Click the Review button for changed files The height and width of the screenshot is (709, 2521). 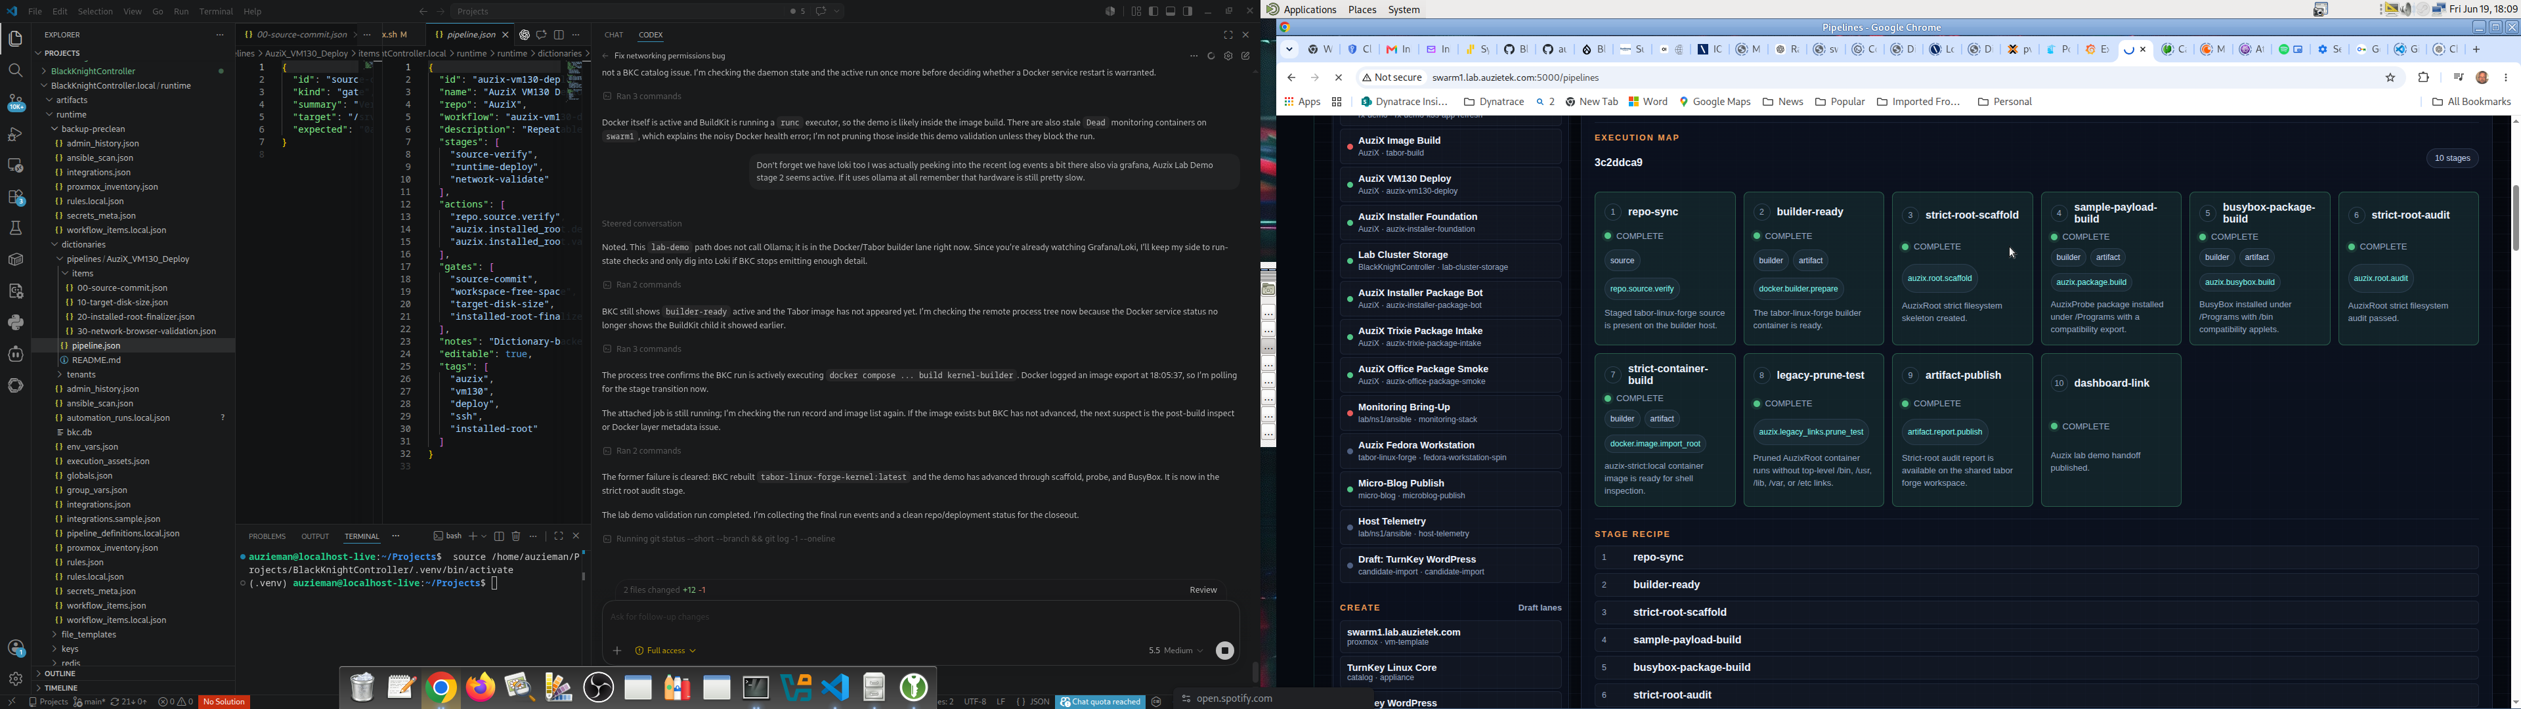(x=1204, y=591)
